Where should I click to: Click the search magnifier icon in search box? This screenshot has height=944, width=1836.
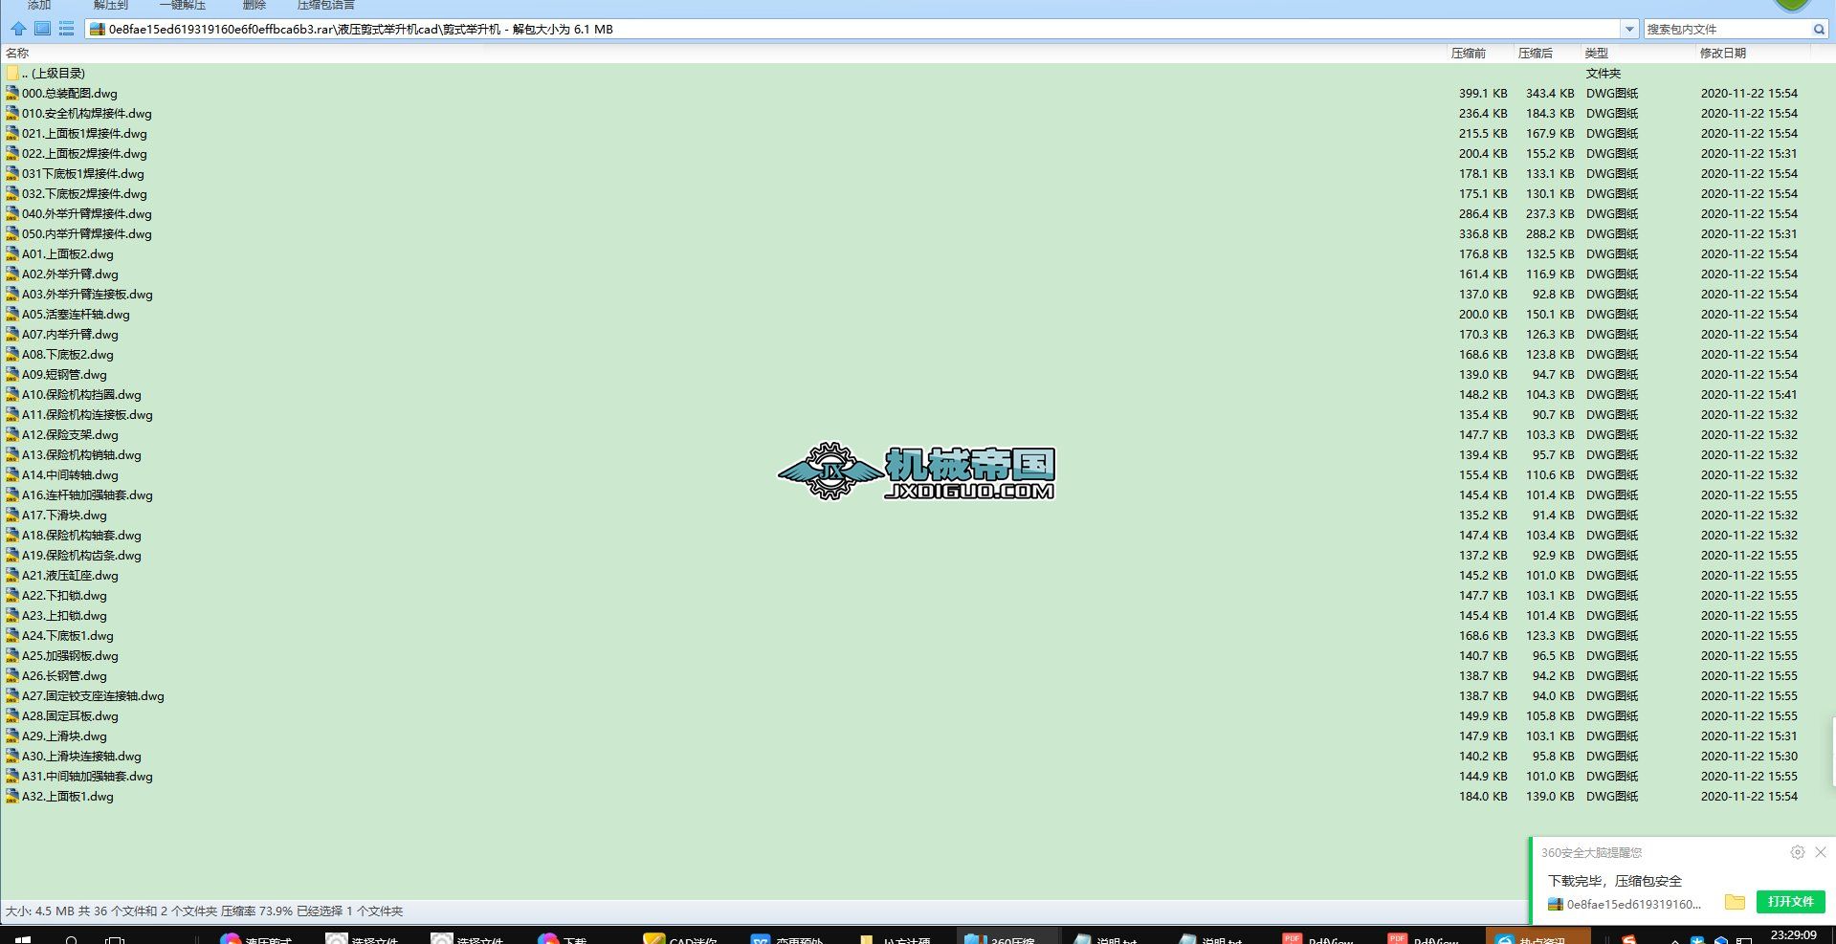[x=1819, y=29]
